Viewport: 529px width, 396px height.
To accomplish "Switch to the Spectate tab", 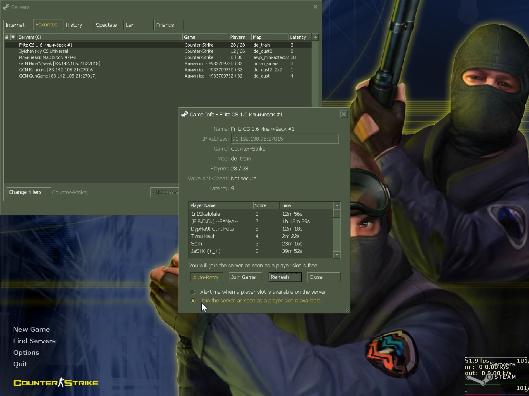I will click(108, 25).
